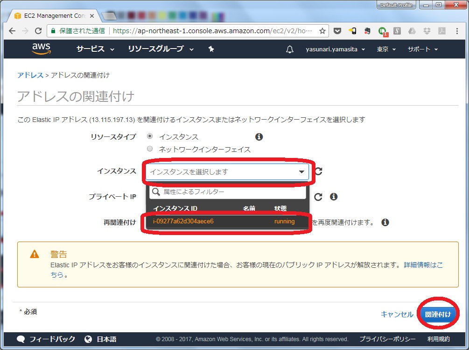
Task: Go back with the browser back arrow
Action: coord(12,31)
